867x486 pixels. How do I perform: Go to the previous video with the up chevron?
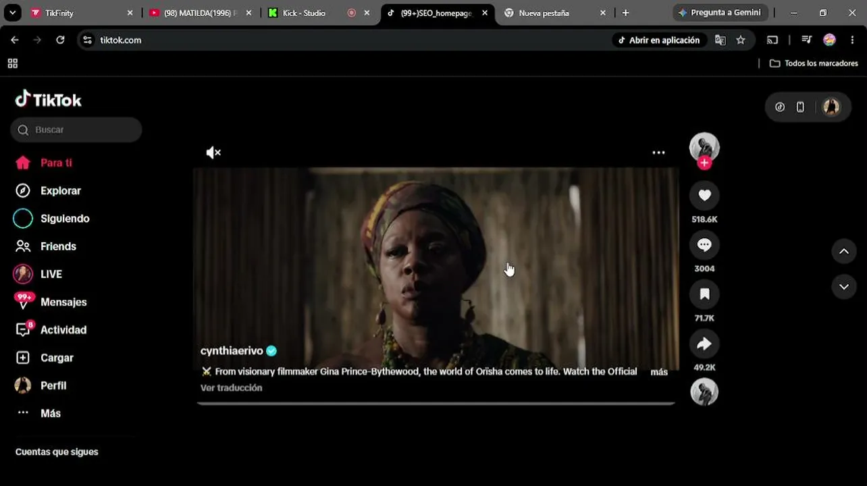point(844,251)
